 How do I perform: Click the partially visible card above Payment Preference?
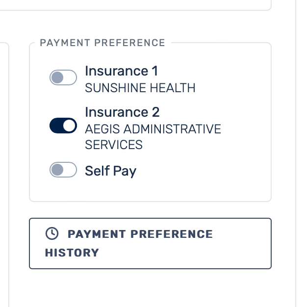(147, 4)
